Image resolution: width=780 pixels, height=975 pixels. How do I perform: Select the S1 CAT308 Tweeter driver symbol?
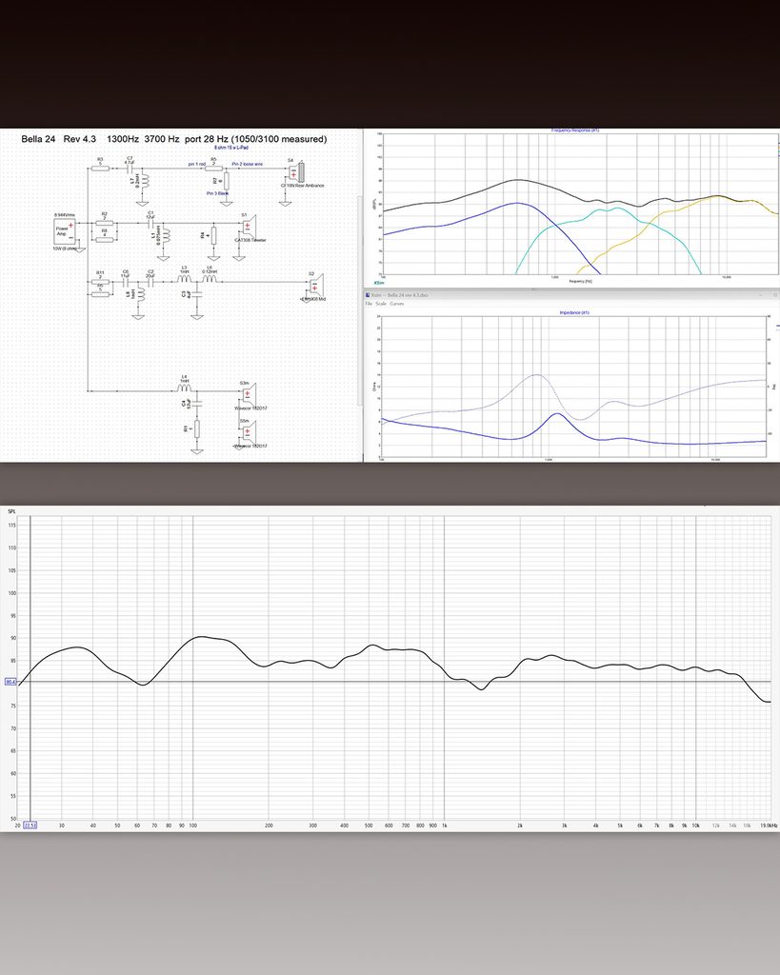coord(249,227)
